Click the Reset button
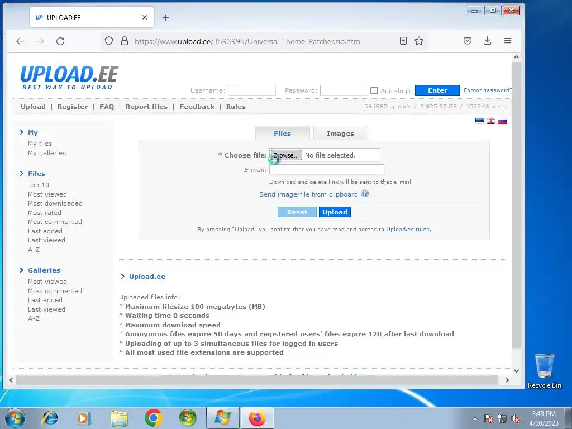 [297, 212]
